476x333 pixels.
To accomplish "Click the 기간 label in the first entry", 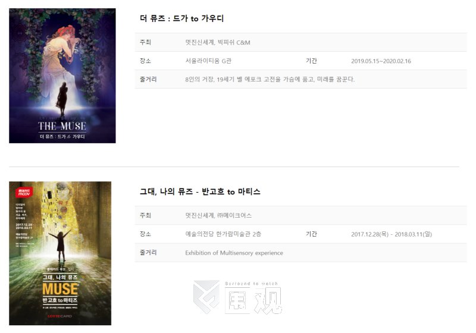I will click(x=311, y=61).
